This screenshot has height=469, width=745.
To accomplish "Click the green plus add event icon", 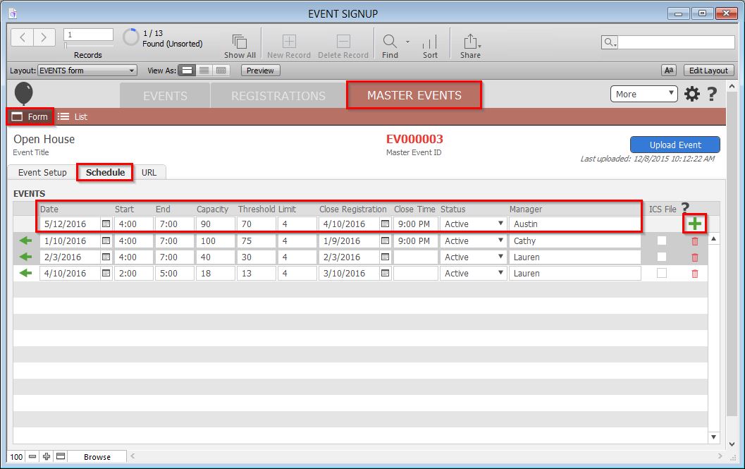I will 695,224.
